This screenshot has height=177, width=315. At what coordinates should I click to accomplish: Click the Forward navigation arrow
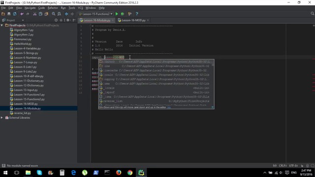coord(72,14)
